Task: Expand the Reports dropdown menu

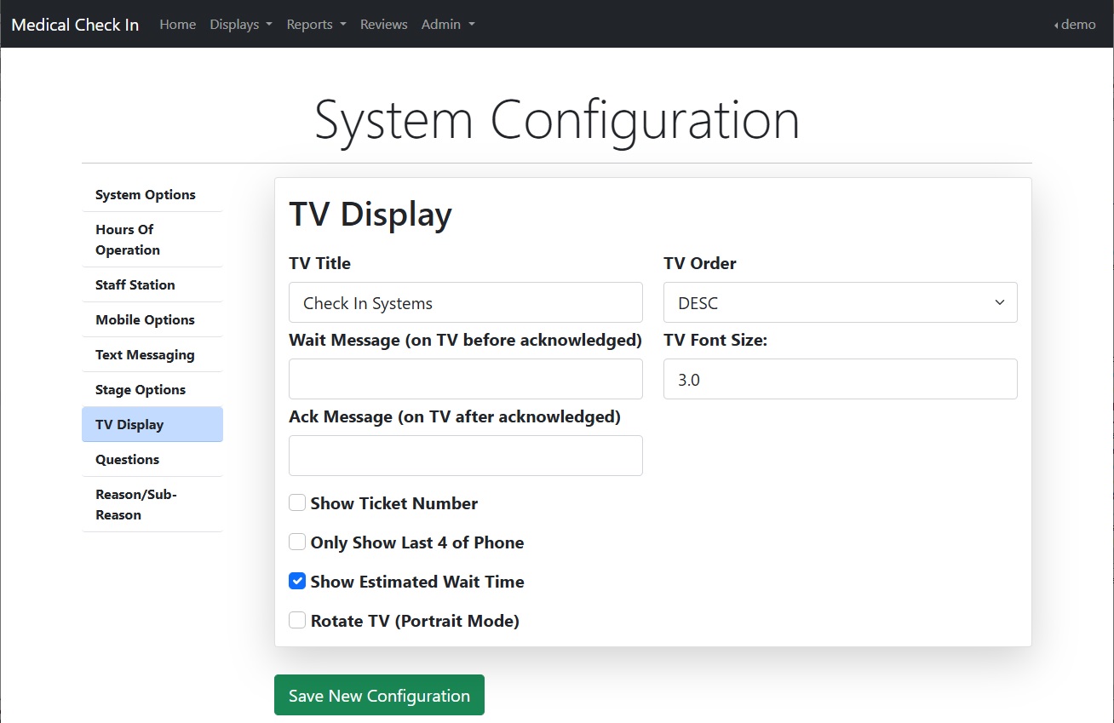Action: point(316,24)
